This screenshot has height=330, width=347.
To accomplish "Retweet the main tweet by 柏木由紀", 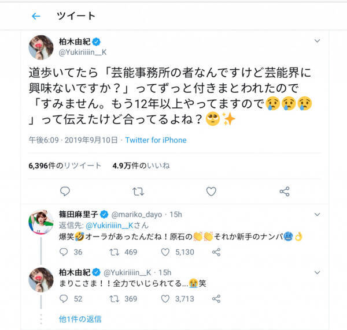I will click(138, 191).
